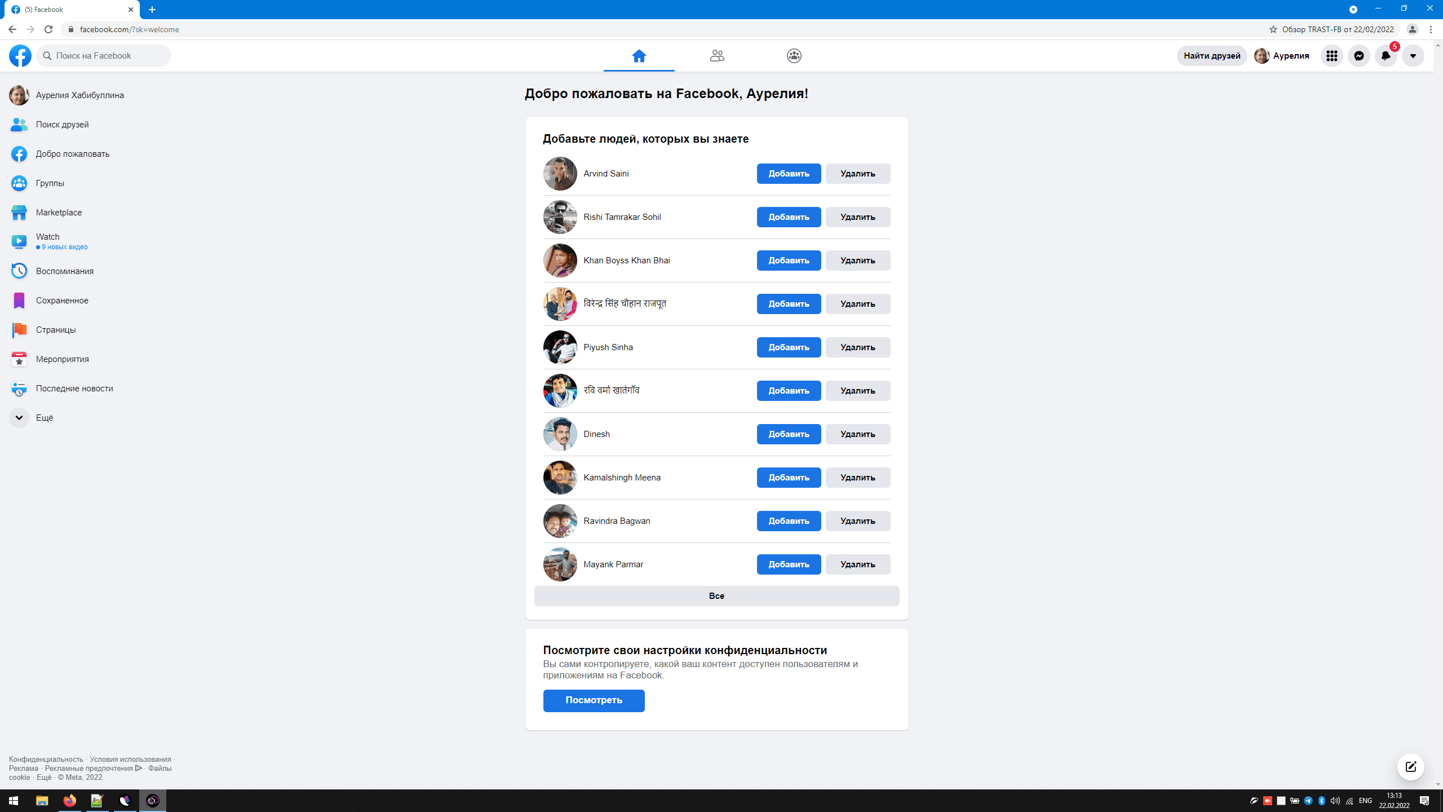Reload the page in browser

48,29
